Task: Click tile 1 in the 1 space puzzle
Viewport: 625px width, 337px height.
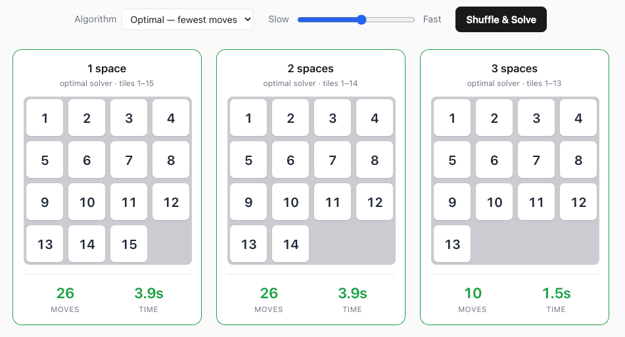Action: pos(45,118)
